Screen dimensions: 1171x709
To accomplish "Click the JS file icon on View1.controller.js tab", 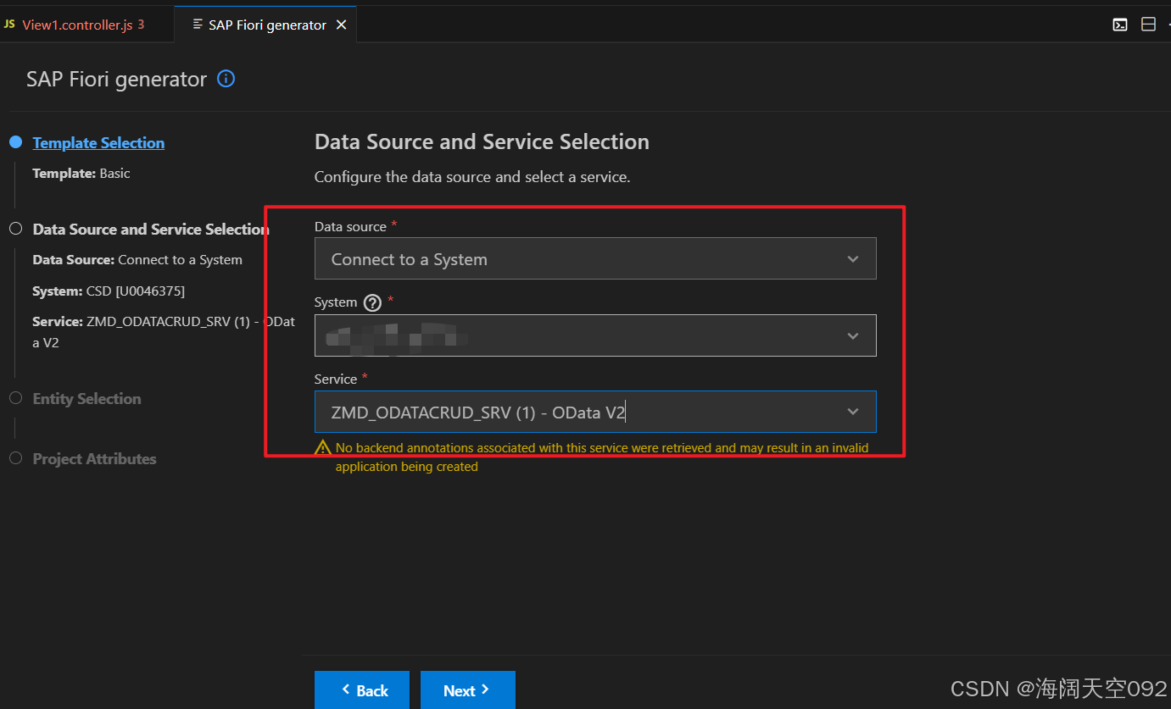I will coord(9,25).
